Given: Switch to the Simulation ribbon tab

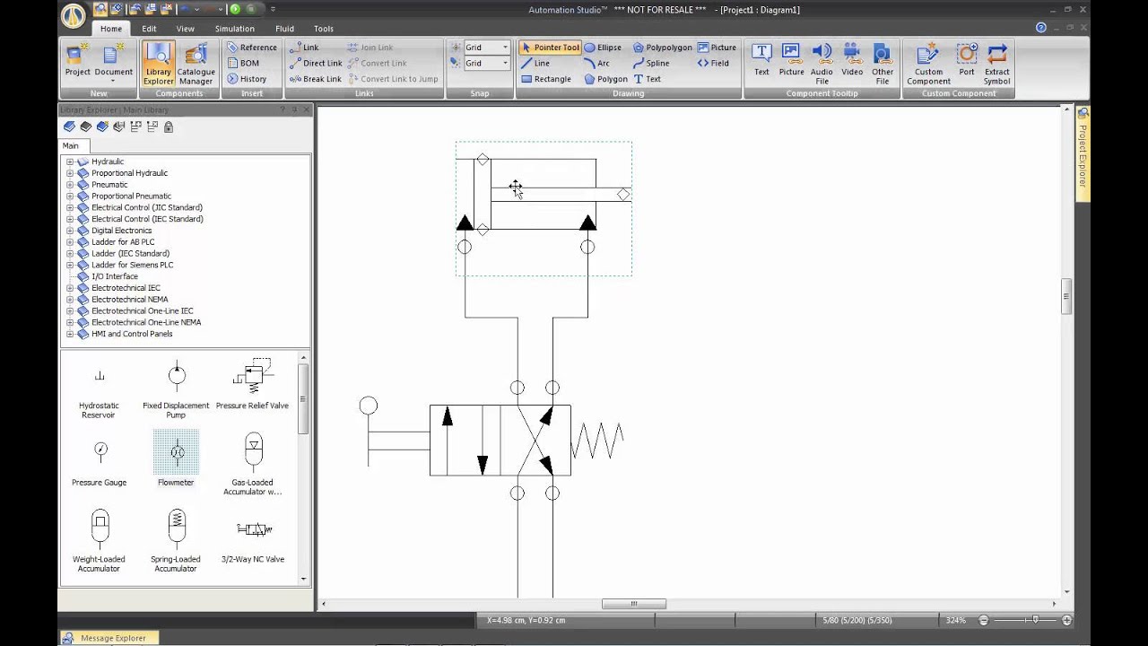Looking at the screenshot, I should [x=235, y=29].
